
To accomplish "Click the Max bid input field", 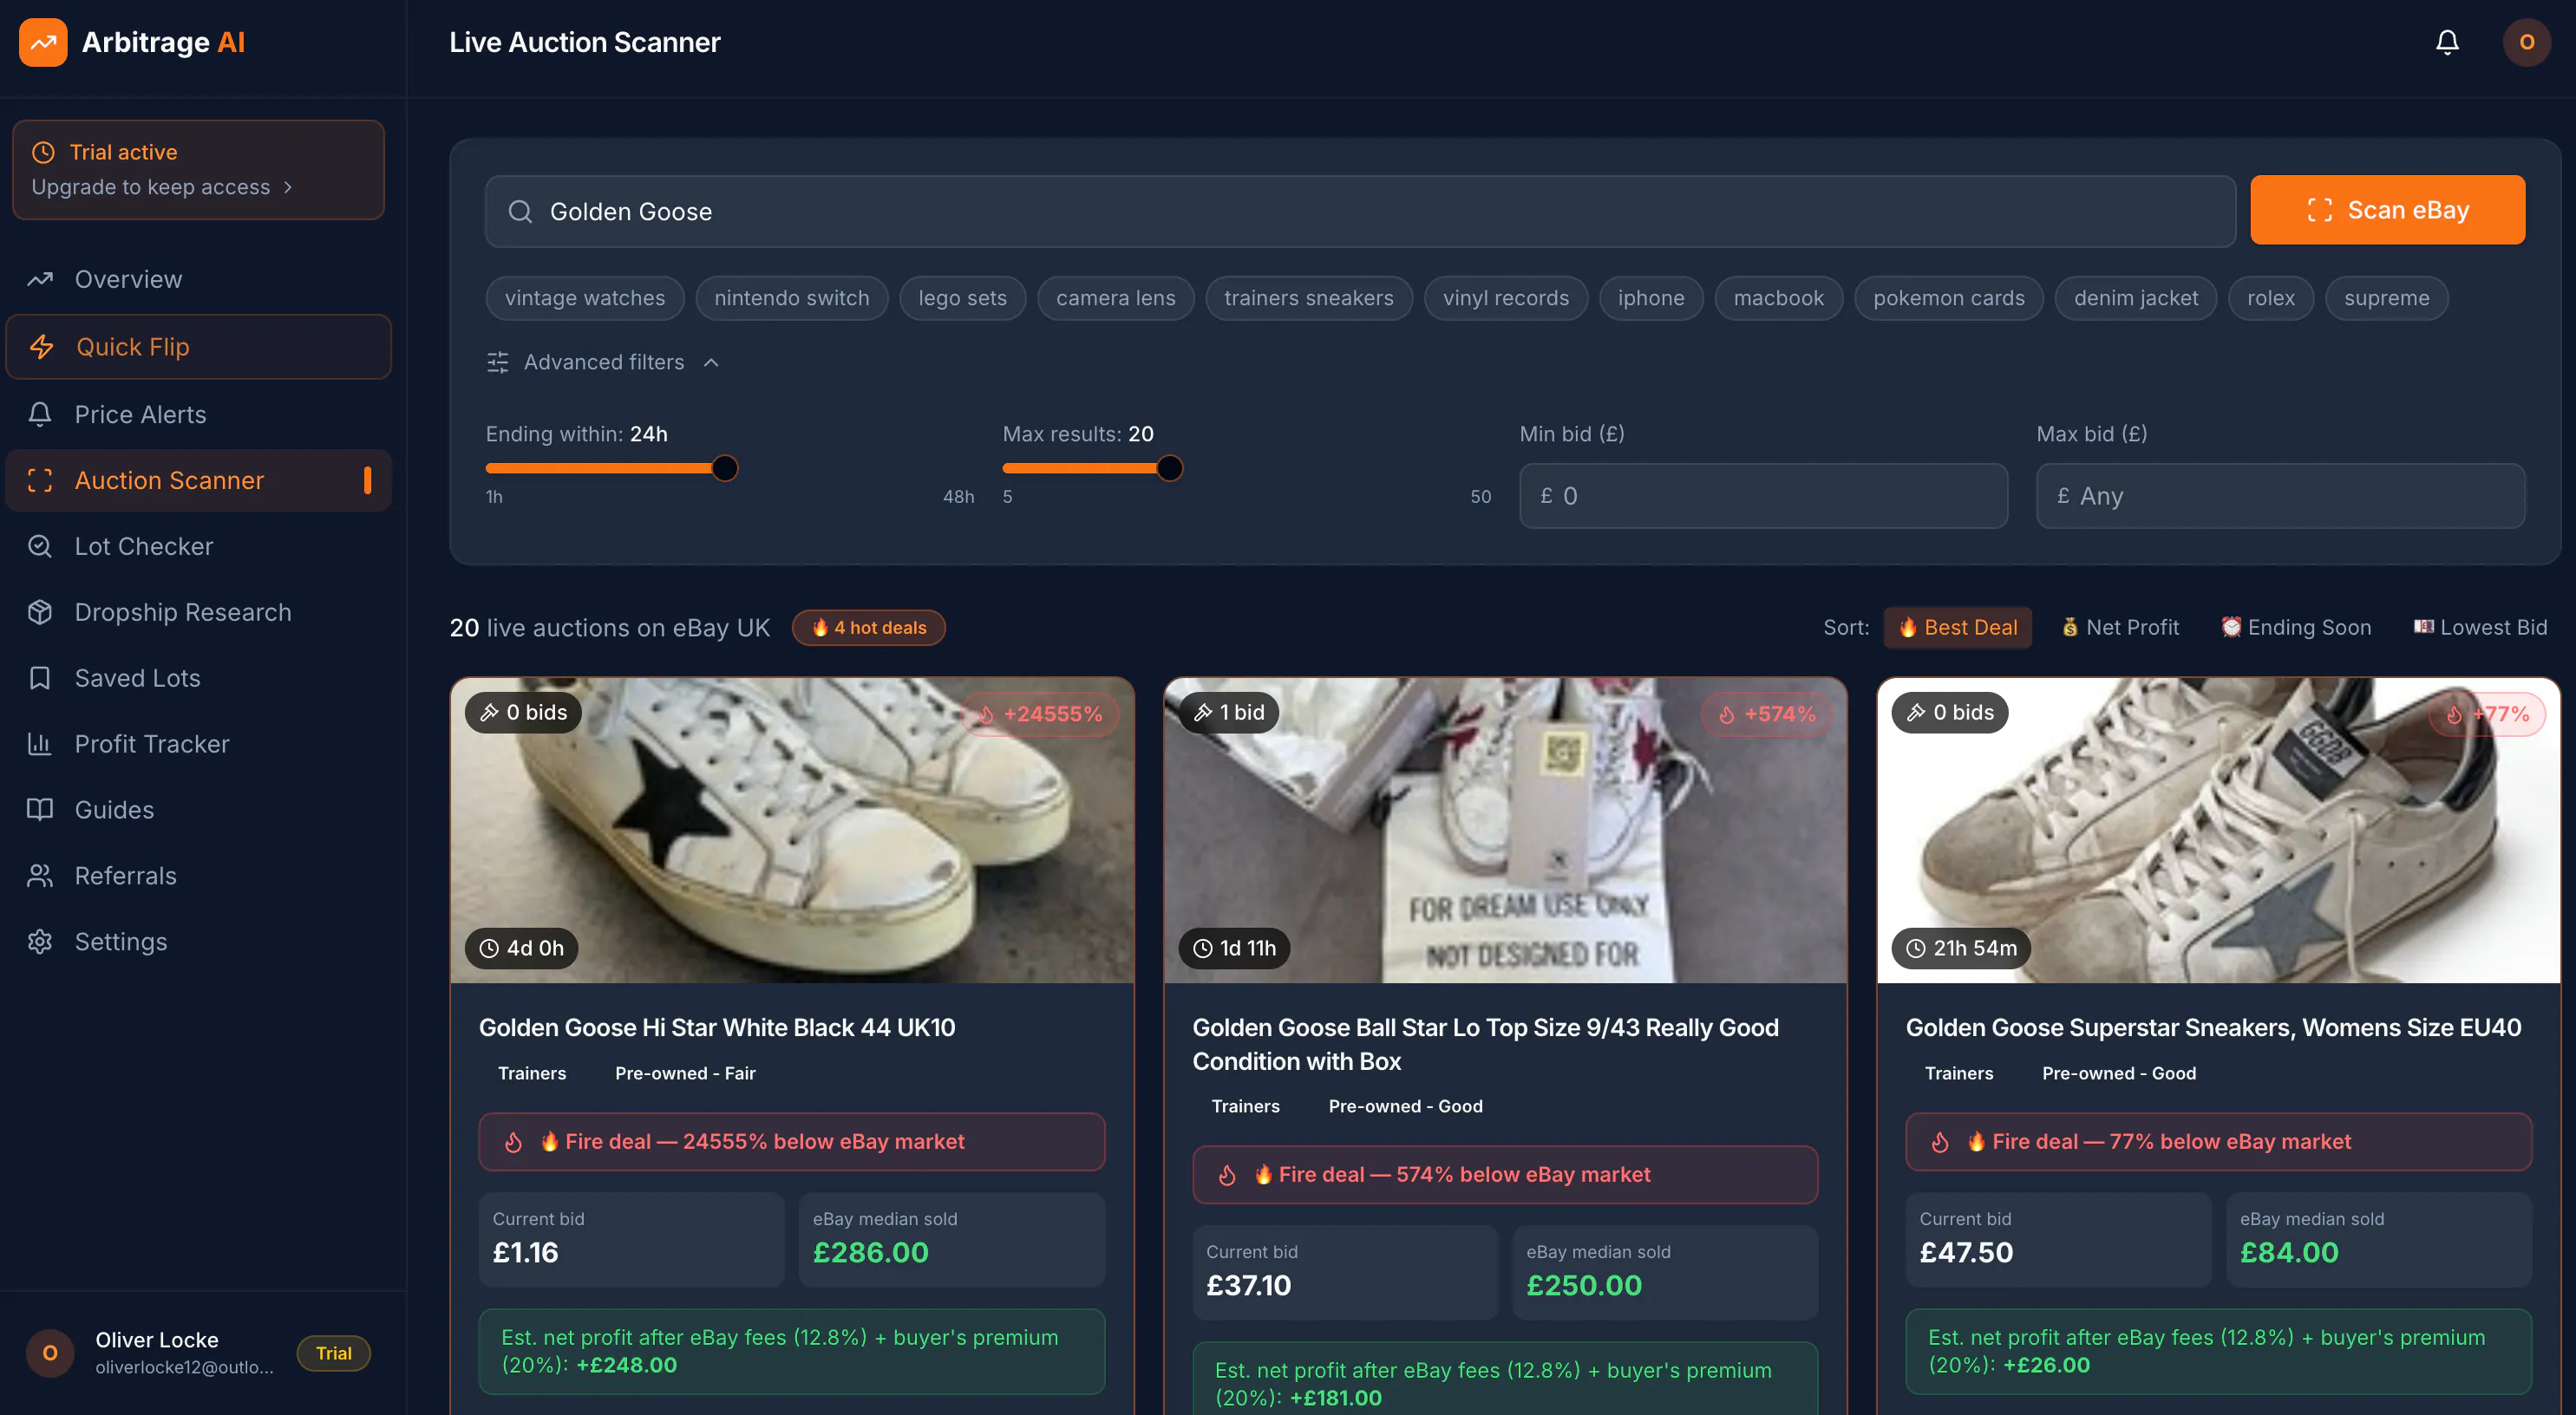I will point(2280,496).
